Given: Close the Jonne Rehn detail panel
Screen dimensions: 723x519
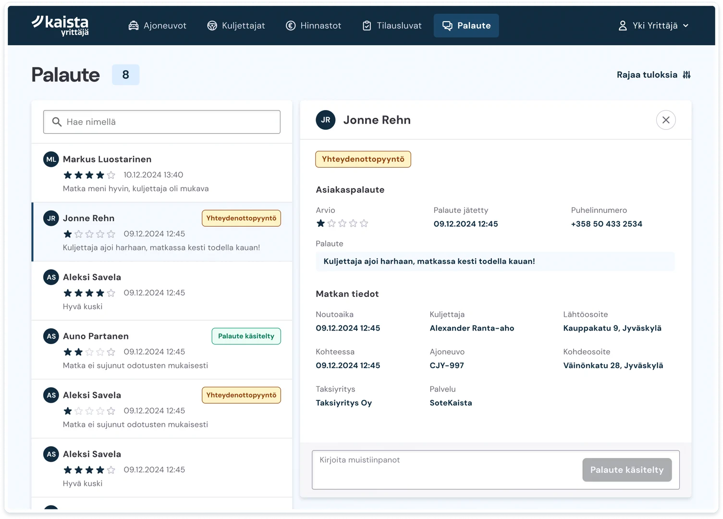Looking at the screenshot, I should pyautogui.click(x=666, y=120).
